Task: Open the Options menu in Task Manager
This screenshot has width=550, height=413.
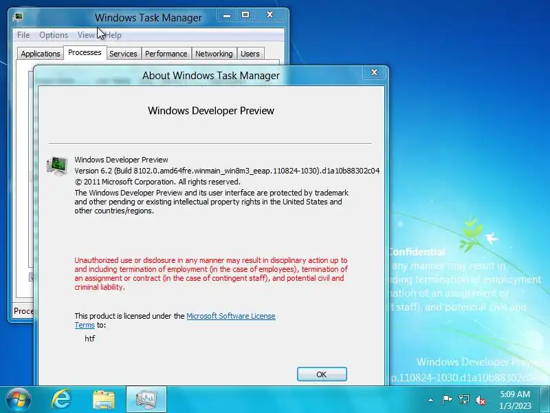Action: [x=54, y=35]
